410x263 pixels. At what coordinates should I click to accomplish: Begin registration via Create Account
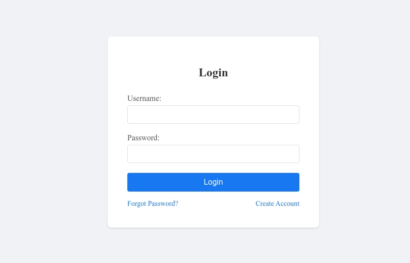click(277, 203)
